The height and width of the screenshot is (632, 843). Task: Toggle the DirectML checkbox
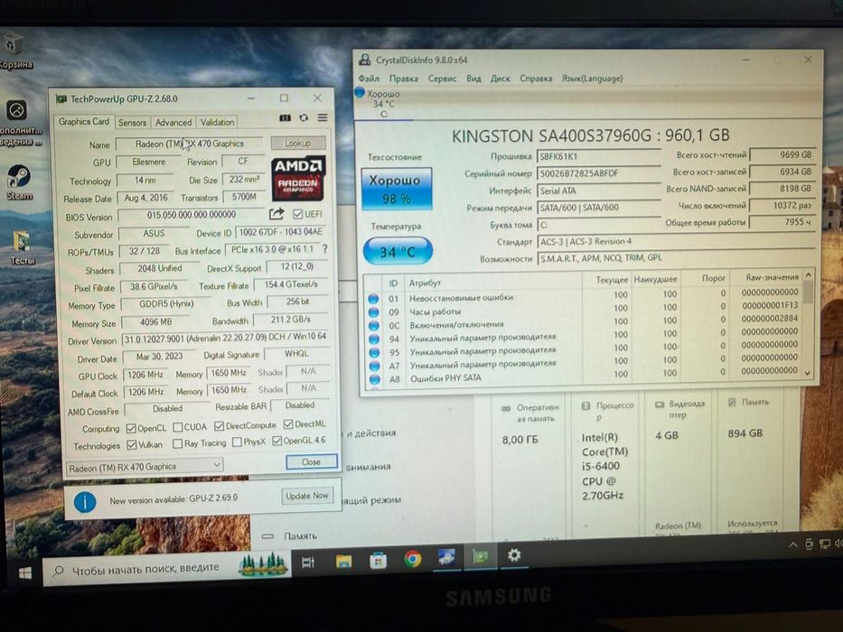(288, 424)
